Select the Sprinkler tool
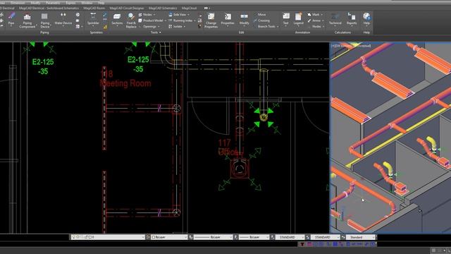 pyautogui.click(x=93, y=19)
